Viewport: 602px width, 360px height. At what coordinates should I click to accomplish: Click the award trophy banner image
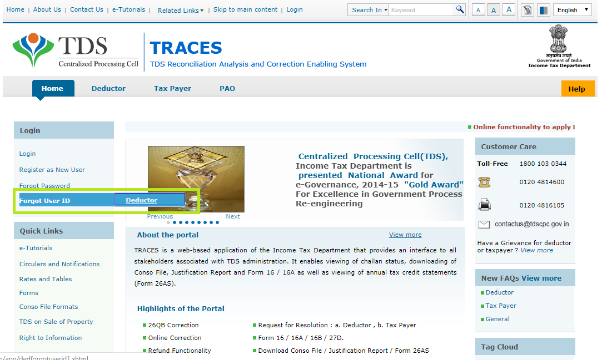196,179
